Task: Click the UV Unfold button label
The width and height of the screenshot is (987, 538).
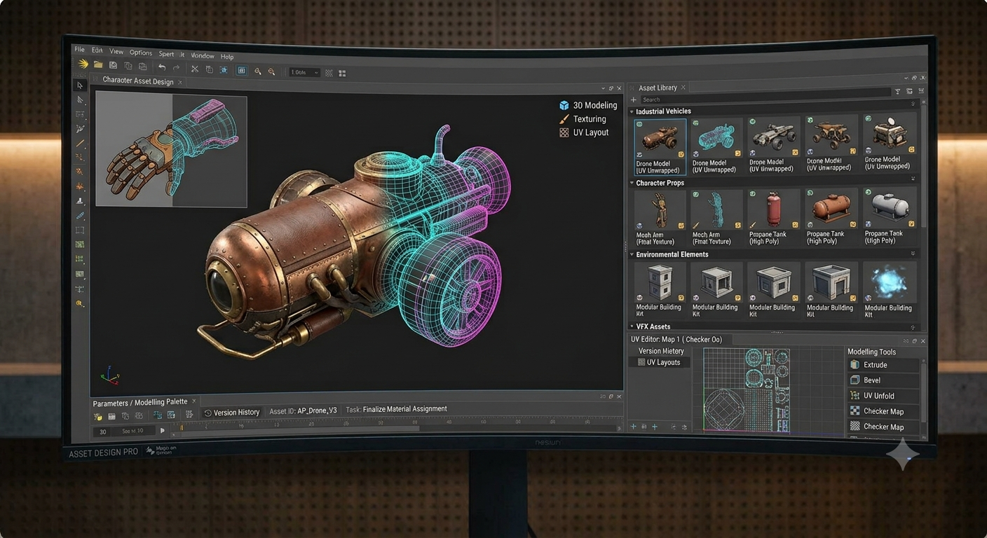Action: tap(879, 396)
